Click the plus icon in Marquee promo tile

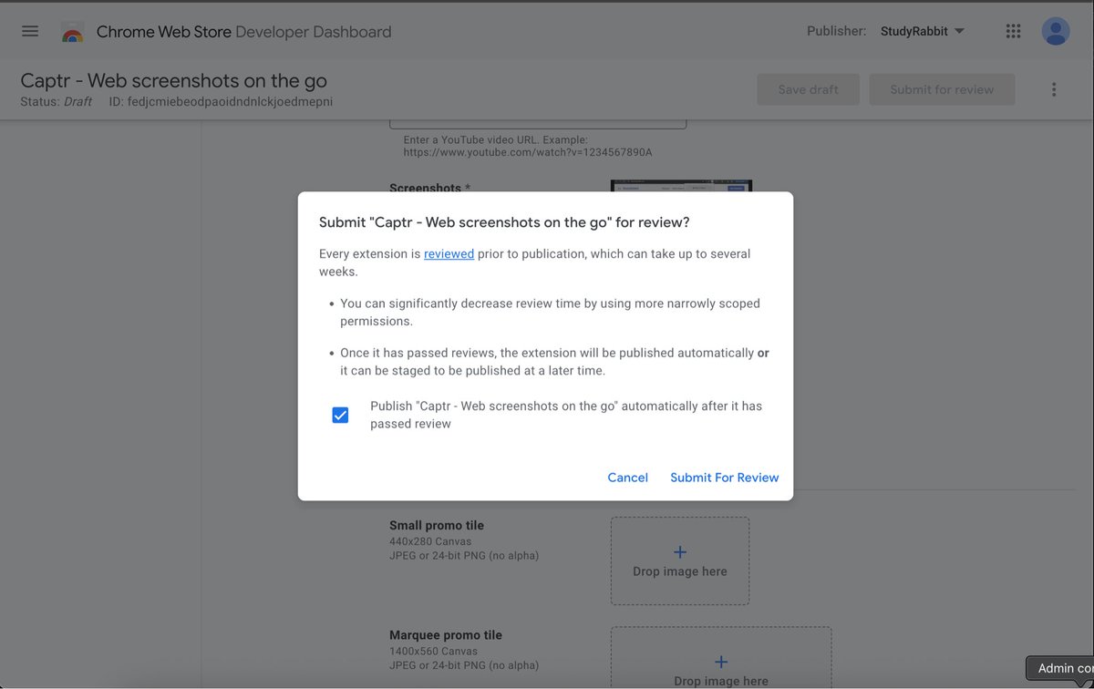pos(720,662)
